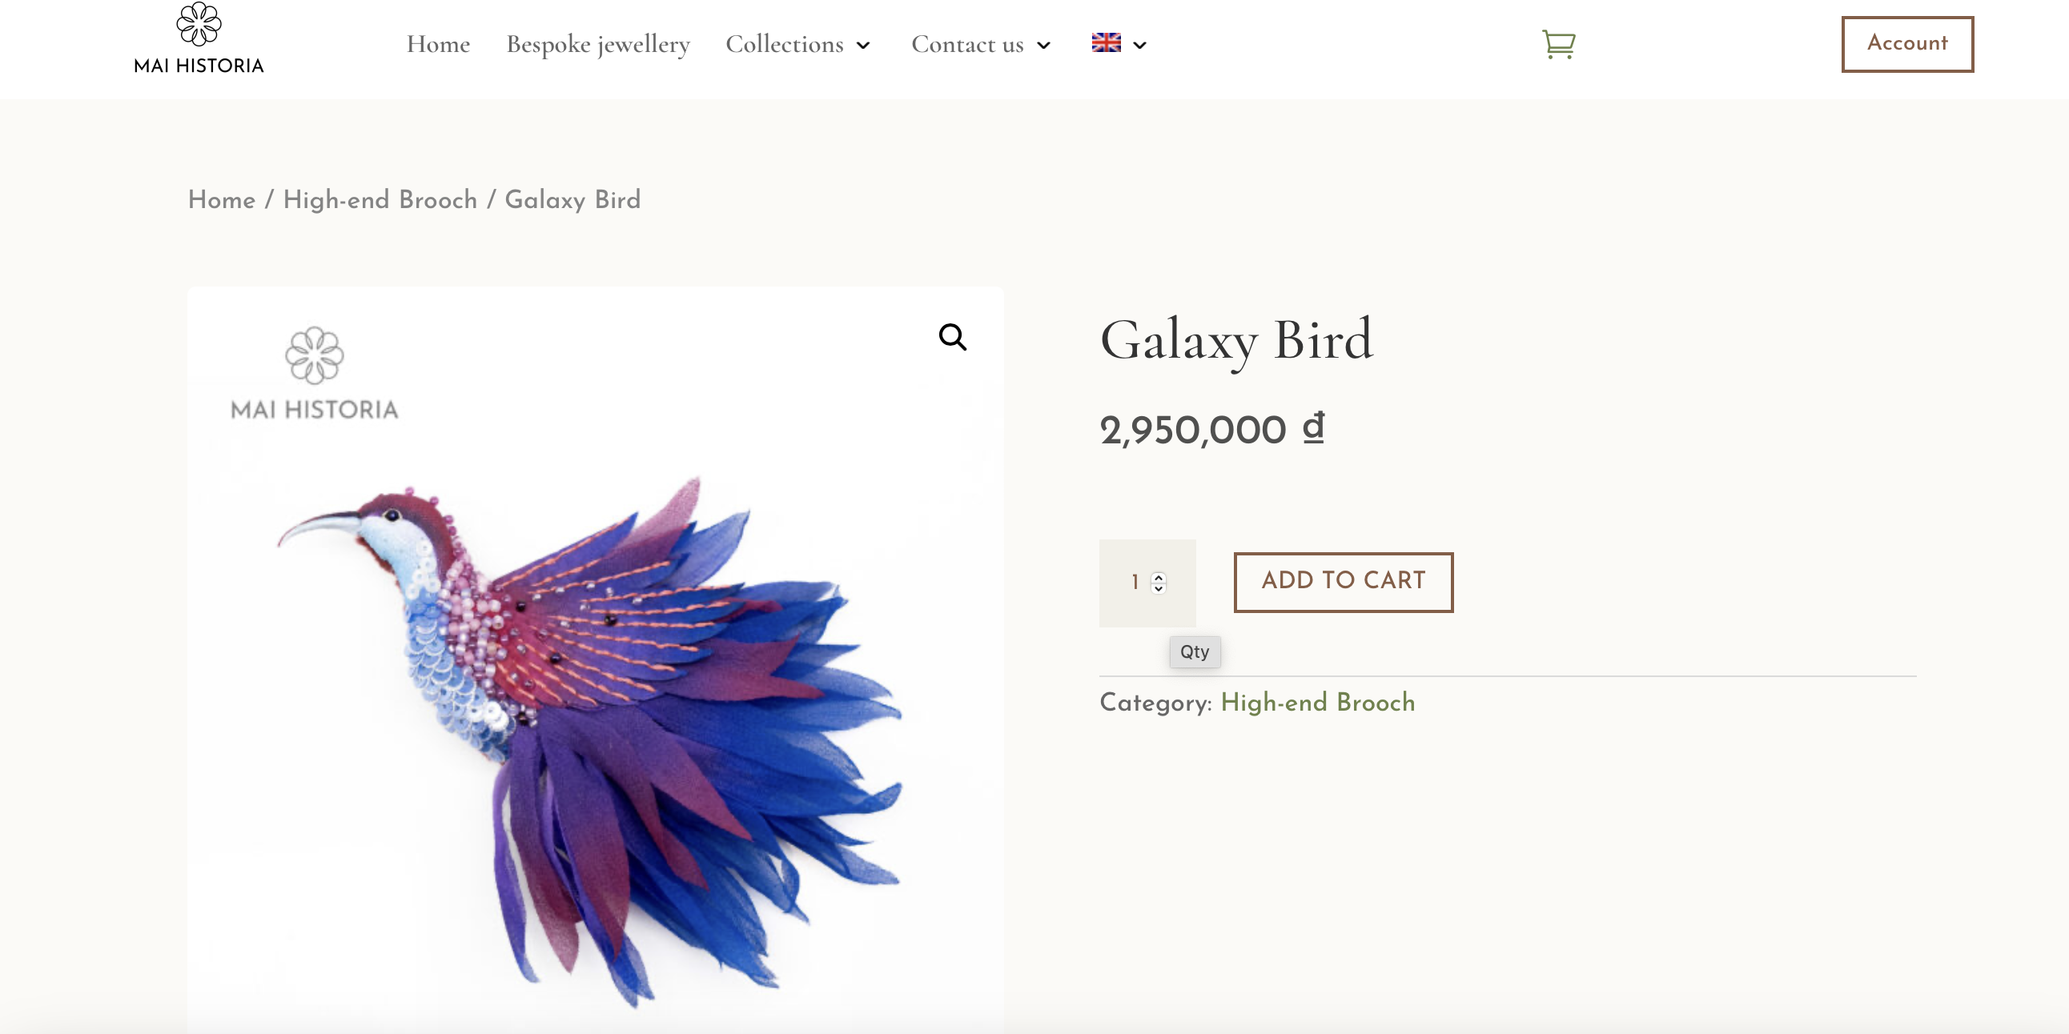Follow the High-end Brooch category link
Image resolution: width=2069 pixels, height=1034 pixels.
pos(1317,703)
